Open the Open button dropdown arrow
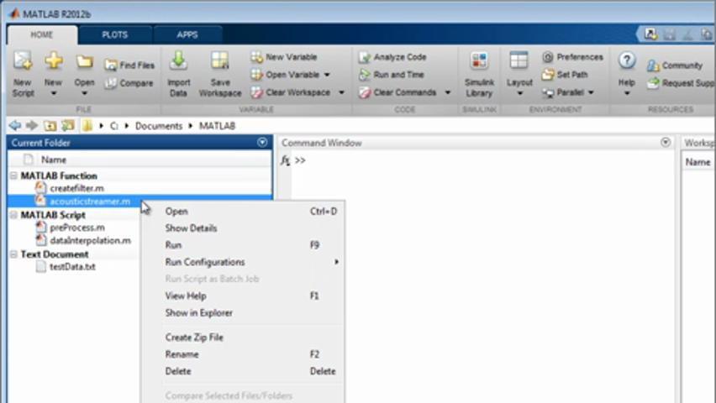Viewport: 716px width, 403px height. (85, 93)
